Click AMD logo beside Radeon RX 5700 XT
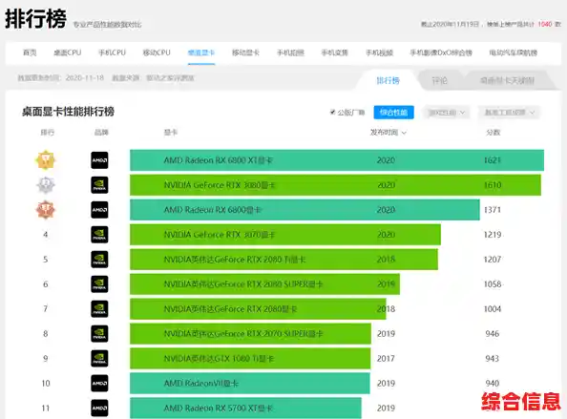This screenshot has width=567, height=419. [99, 408]
